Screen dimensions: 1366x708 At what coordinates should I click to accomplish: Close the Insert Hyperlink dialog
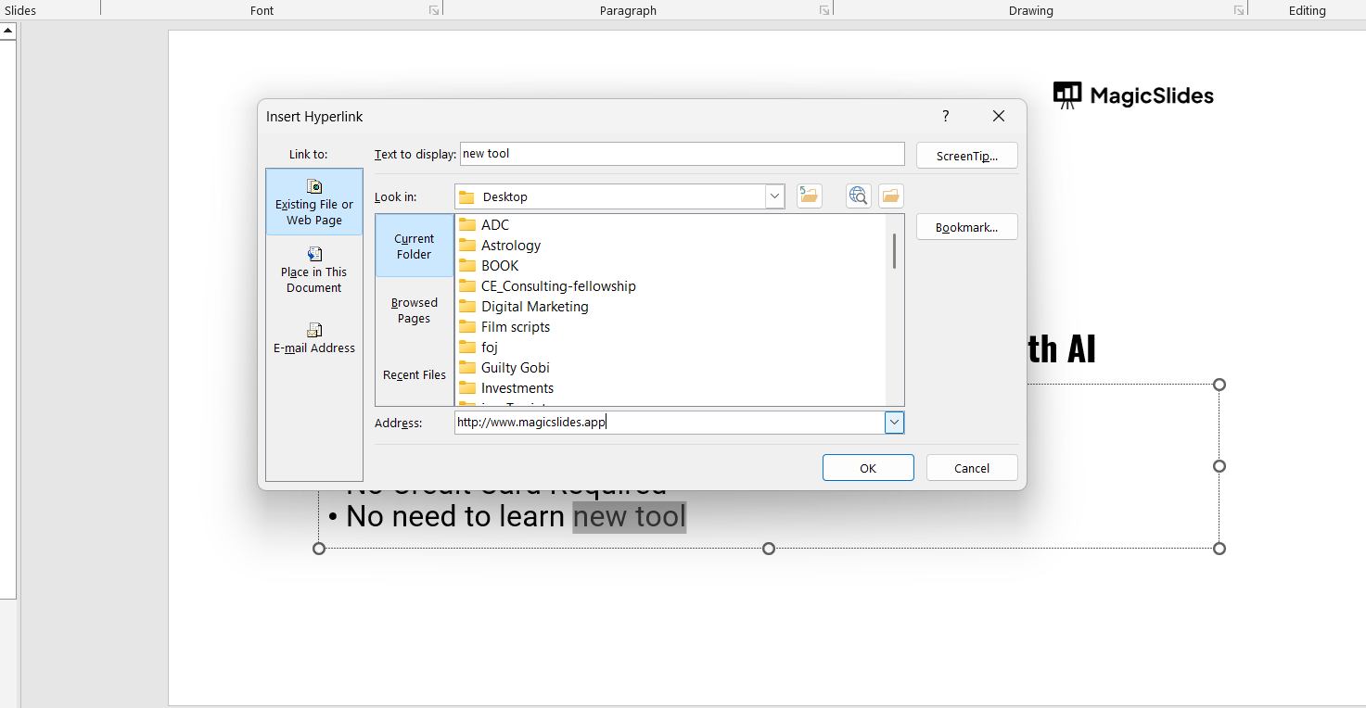pyautogui.click(x=999, y=116)
